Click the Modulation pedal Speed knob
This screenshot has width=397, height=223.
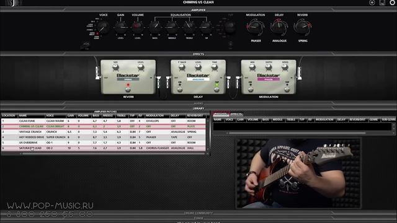(x=285, y=68)
